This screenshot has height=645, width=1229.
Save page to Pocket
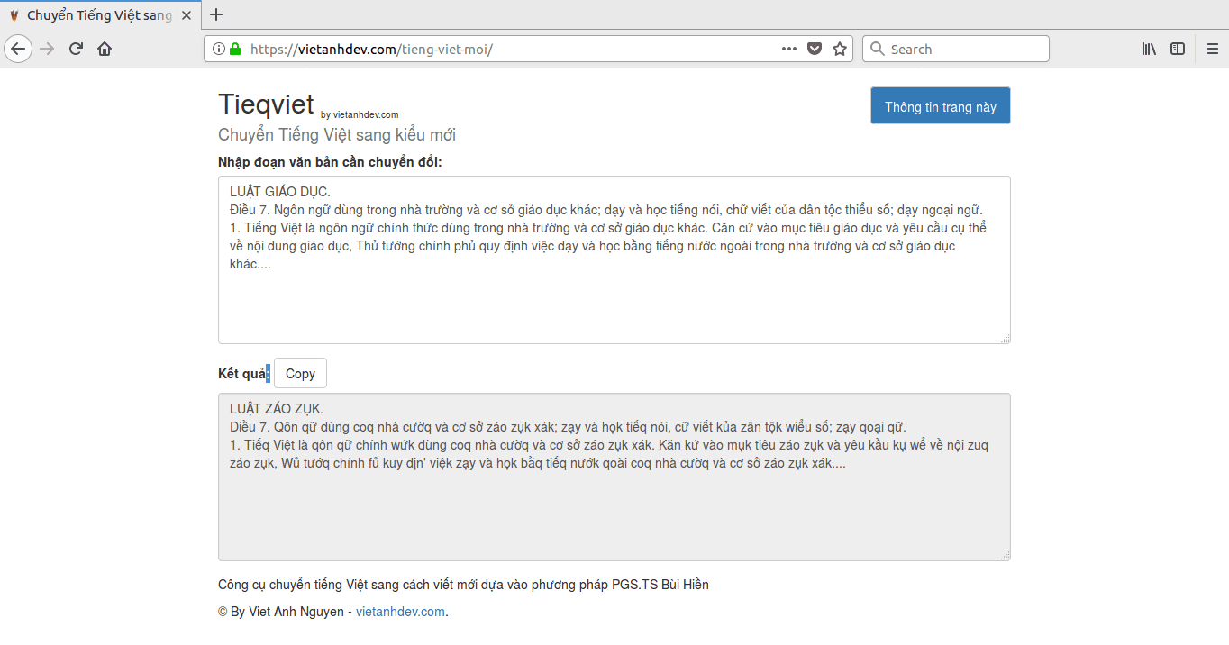(815, 48)
